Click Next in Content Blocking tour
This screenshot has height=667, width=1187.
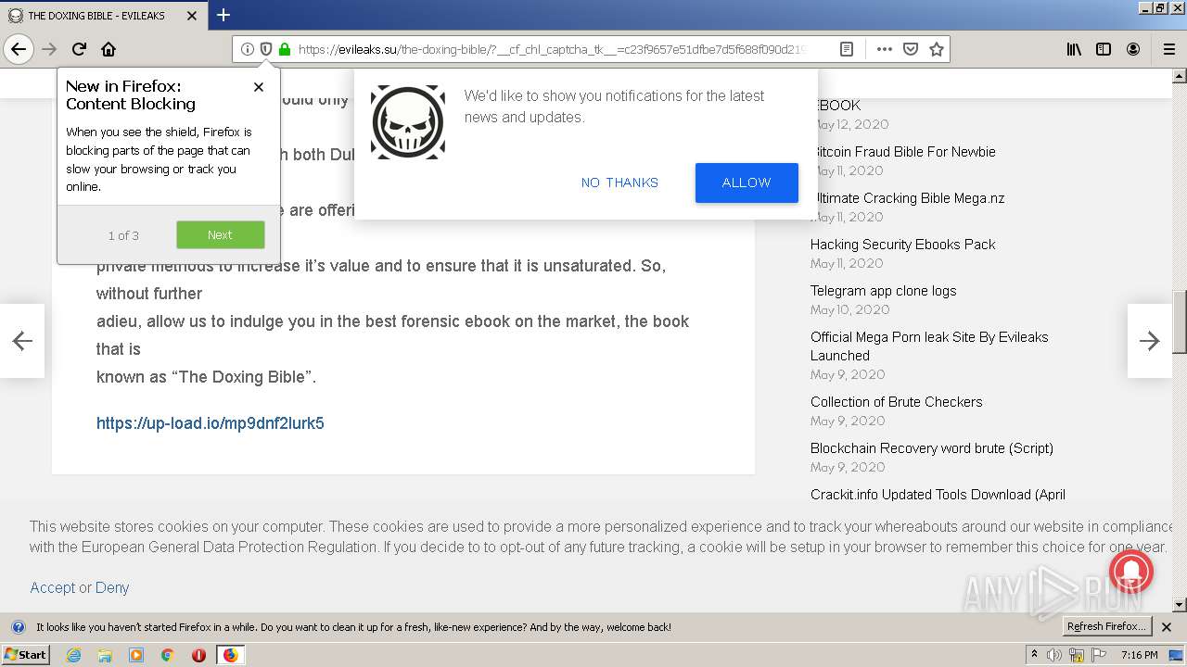(x=221, y=235)
